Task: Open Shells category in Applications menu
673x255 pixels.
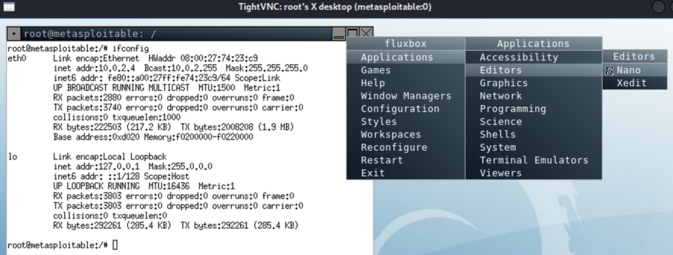Action: (533, 134)
